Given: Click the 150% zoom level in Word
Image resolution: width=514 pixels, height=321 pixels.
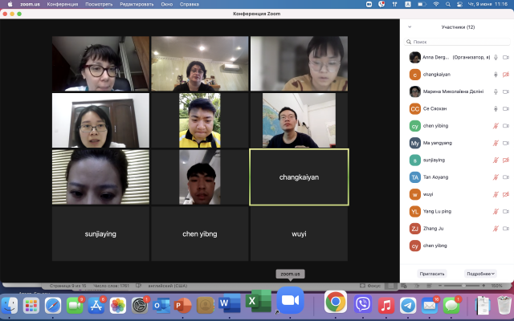Looking at the screenshot, I should coord(496,286).
